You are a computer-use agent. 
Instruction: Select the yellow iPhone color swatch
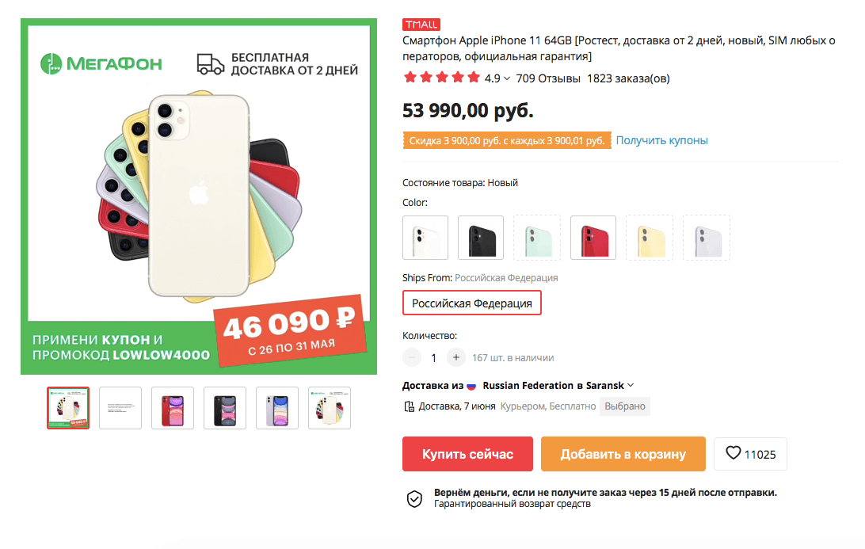coord(649,237)
